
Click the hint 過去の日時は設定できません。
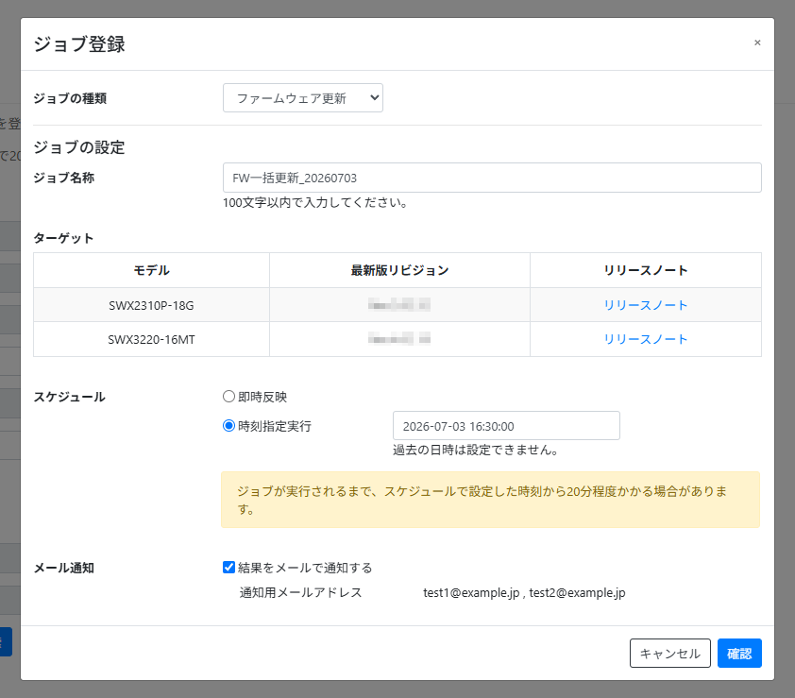(476, 450)
